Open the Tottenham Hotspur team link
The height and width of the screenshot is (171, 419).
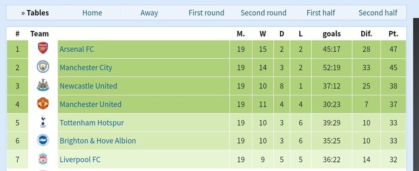pyautogui.click(x=92, y=123)
